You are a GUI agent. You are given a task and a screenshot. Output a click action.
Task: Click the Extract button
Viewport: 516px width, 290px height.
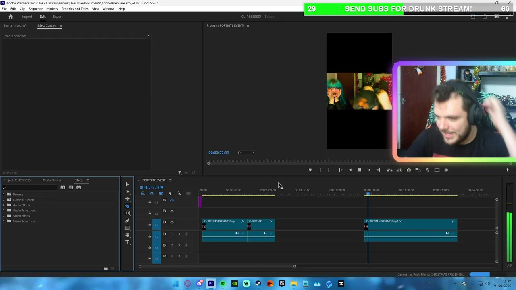tap(399, 170)
